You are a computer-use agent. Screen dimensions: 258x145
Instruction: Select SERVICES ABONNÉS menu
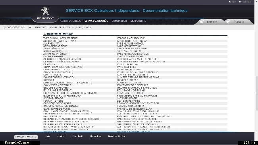click(96, 21)
